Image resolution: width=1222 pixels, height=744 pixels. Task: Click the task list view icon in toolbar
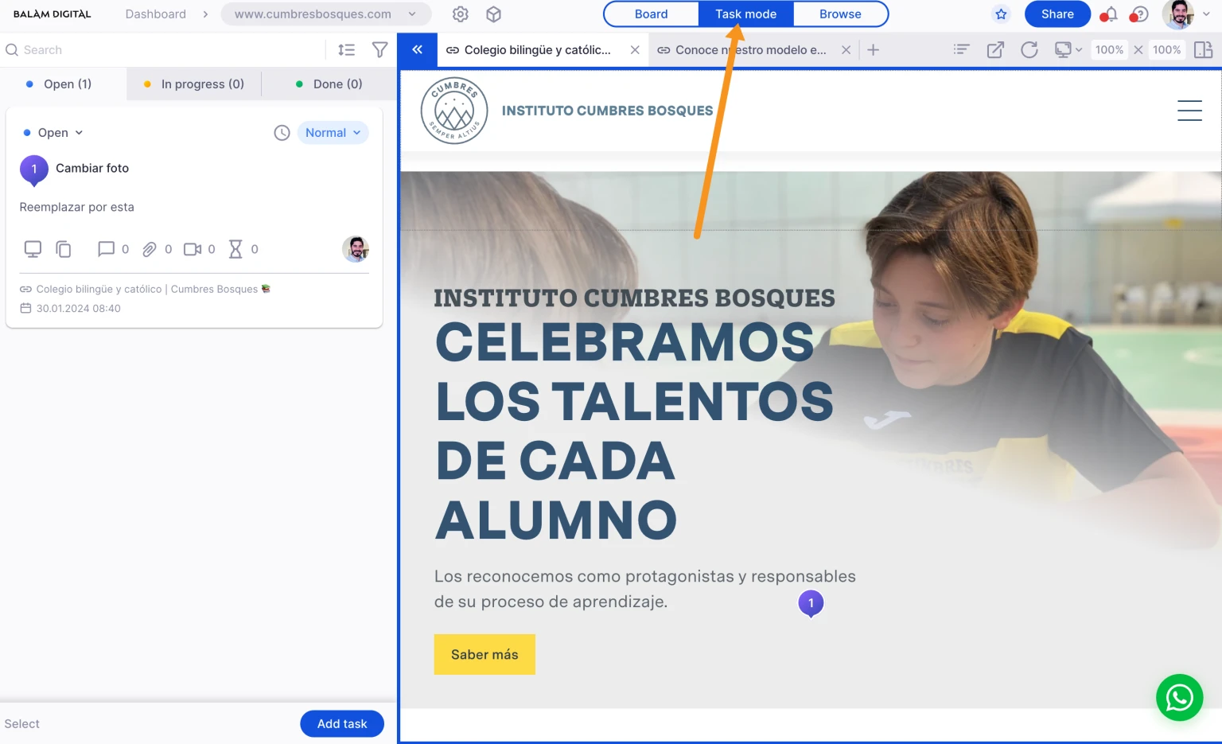click(x=961, y=50)
